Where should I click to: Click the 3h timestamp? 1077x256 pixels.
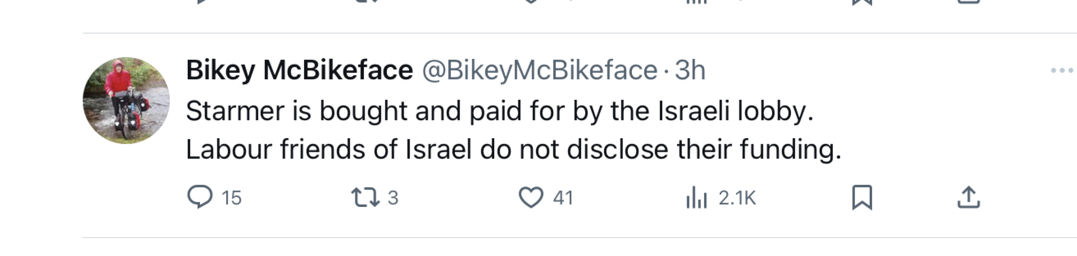tap(690, 70)
